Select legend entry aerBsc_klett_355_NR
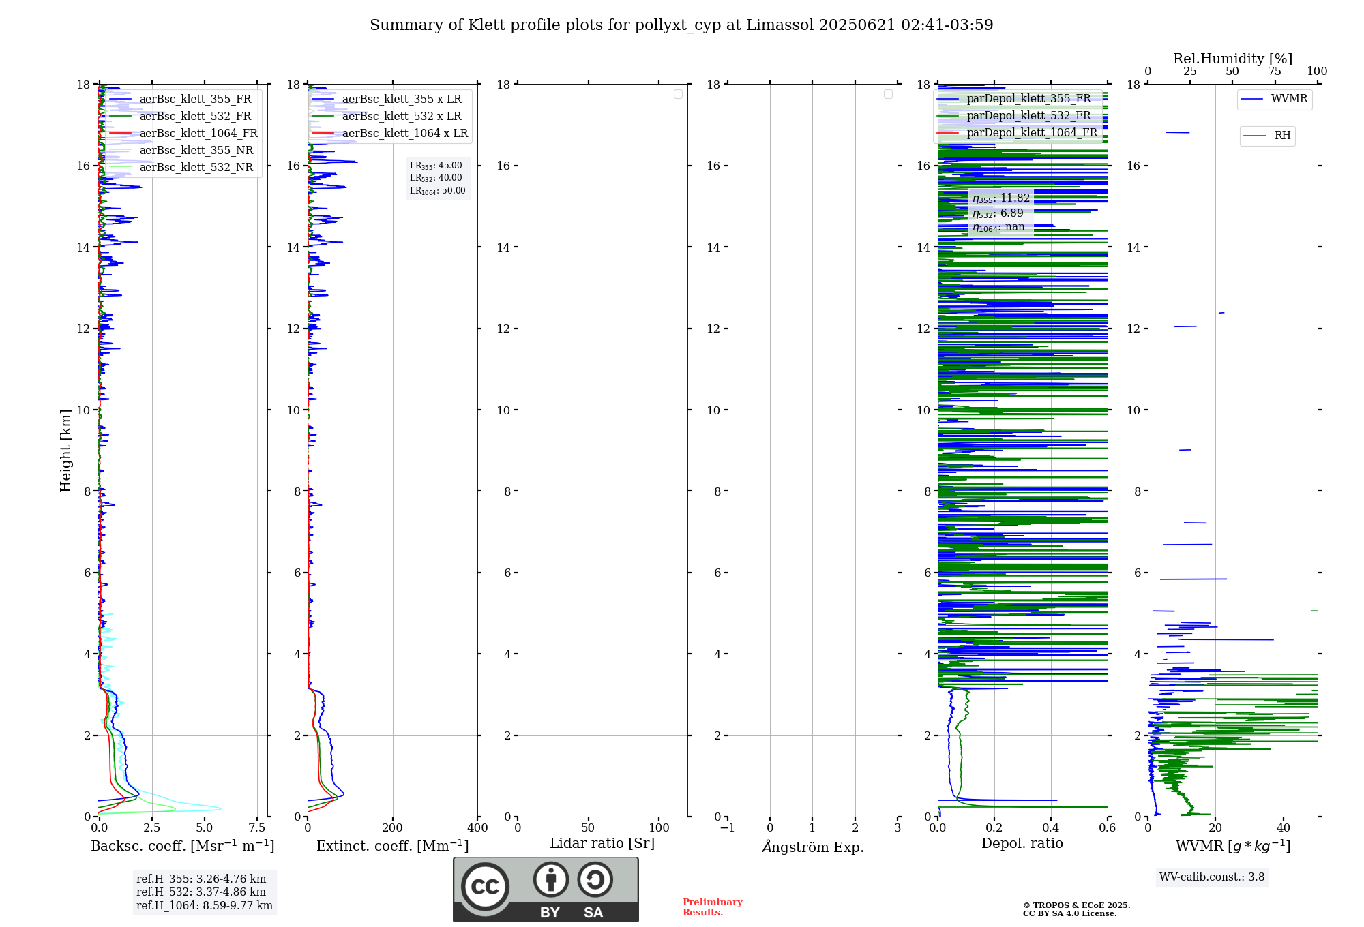This screenshot has height=927, width=1364. click(181, 150)
